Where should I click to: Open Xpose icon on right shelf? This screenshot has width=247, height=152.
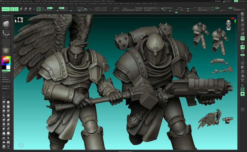242,109
